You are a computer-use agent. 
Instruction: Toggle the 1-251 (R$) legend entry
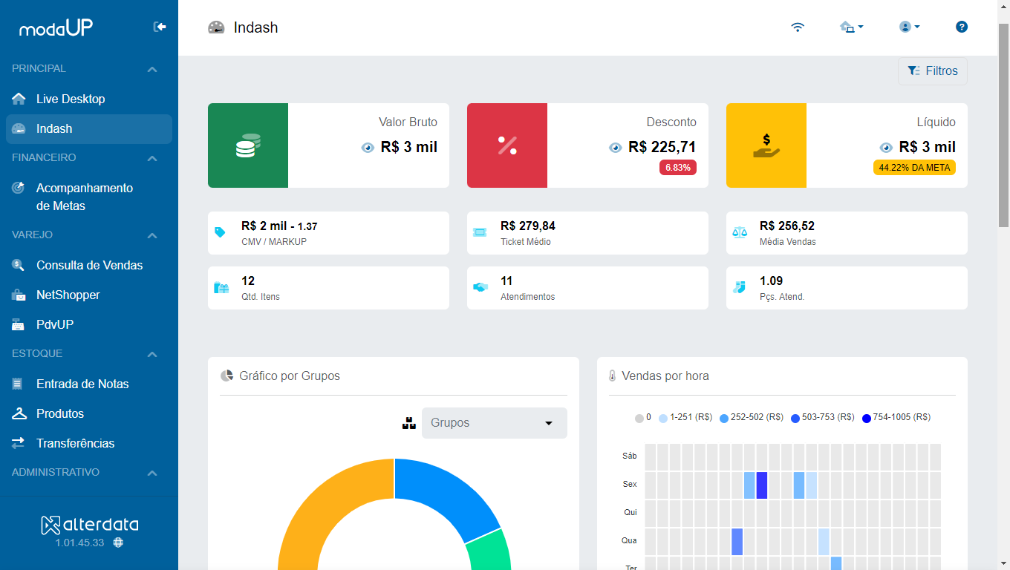click(685, 418)
